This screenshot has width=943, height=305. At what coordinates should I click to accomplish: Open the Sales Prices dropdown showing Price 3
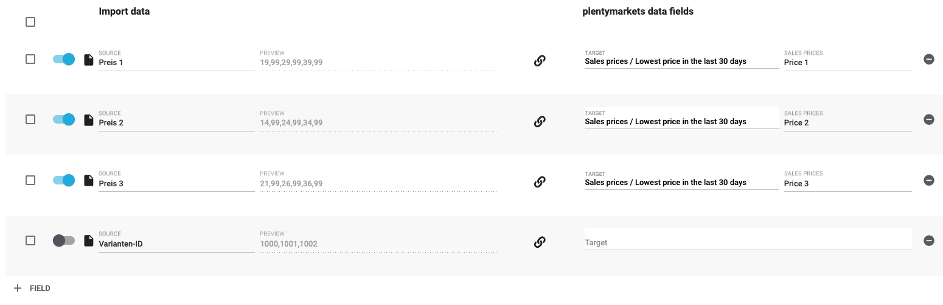(847, 183)
